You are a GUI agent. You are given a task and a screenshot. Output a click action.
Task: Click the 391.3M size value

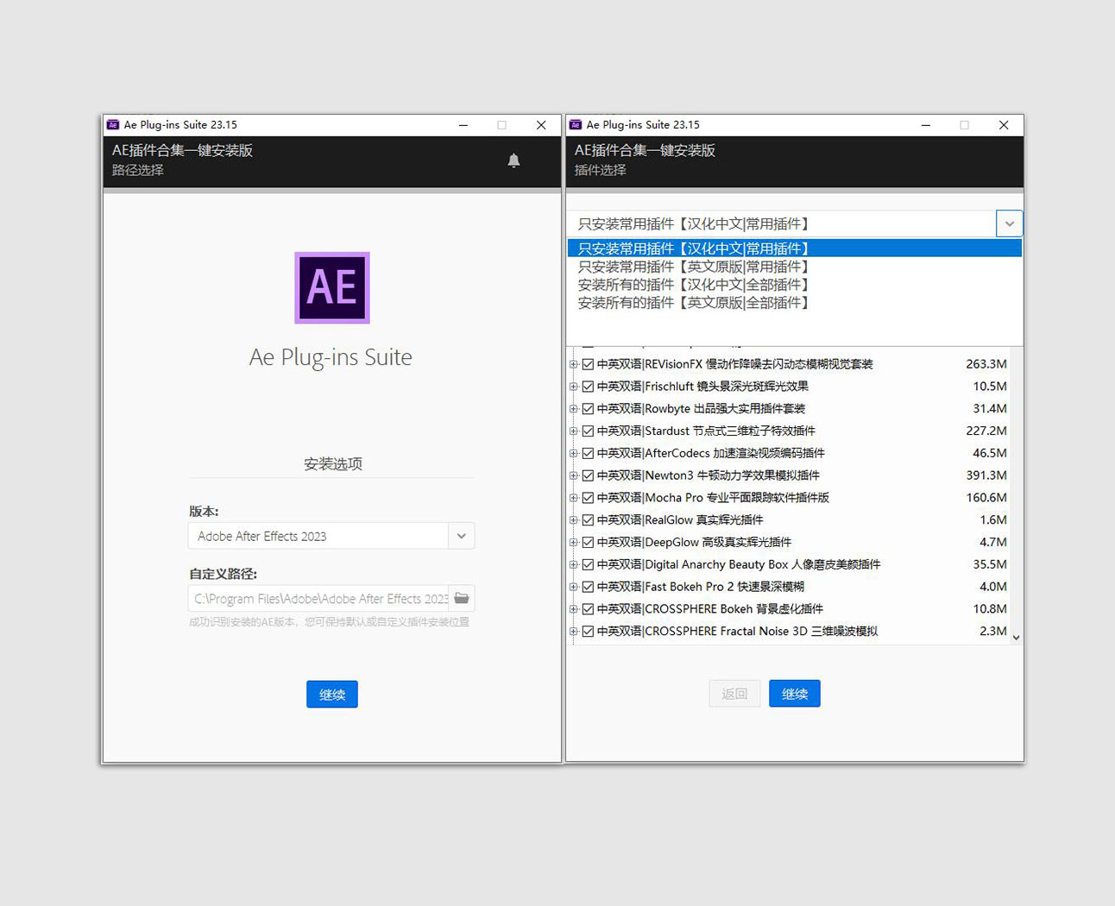pyautogui.click(x=986, y=475)
